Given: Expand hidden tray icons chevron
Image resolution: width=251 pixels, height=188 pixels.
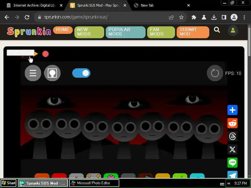Looking at the screenshot, I should 229,183.
